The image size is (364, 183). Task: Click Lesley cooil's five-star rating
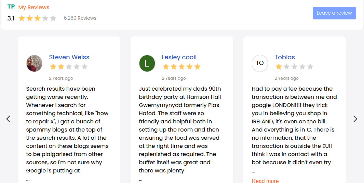coord(181,67)
